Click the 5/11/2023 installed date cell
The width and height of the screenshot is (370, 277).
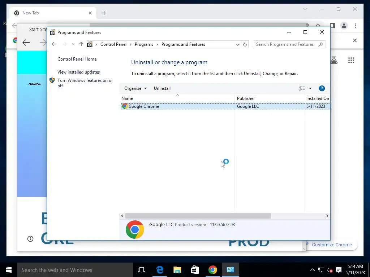click(316, 106)
